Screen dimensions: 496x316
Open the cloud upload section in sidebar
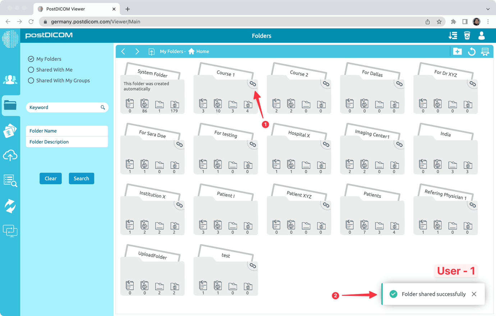(10, 155)
